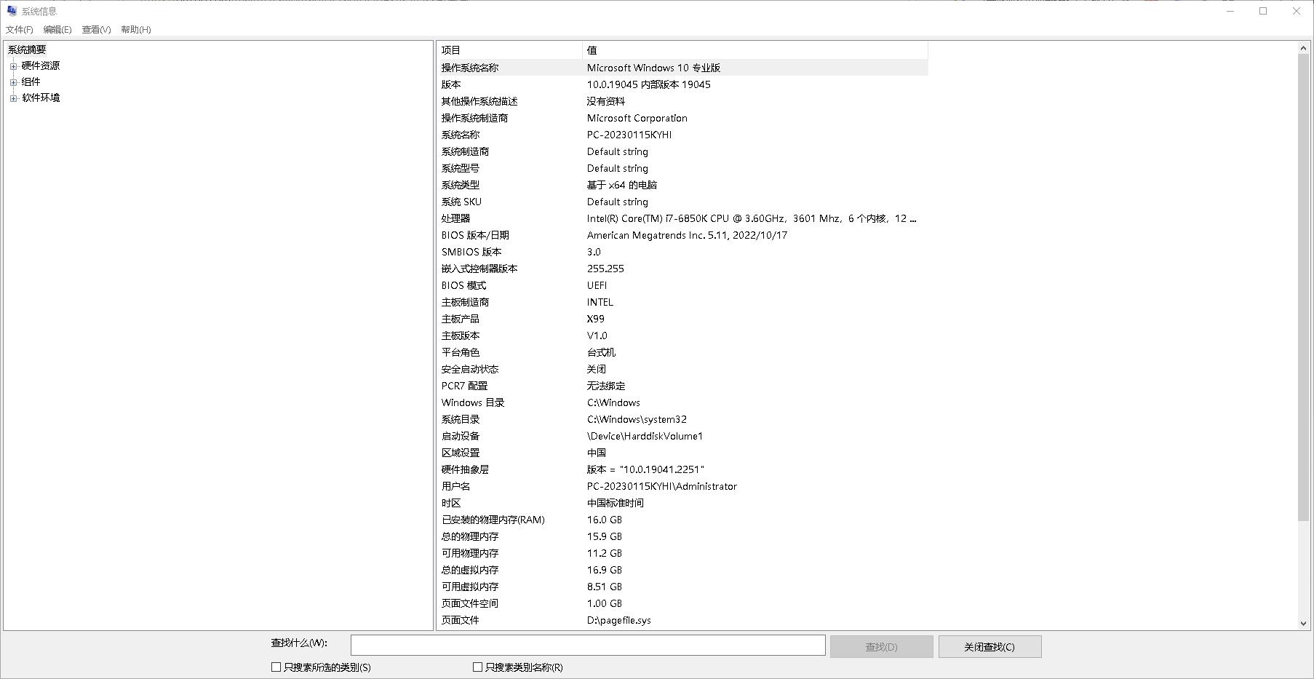Image resolution: width=1314 pixels, height=679 pixels.
Task: Click inside the 查找什么 search field
Action: [x=588, y=645]
